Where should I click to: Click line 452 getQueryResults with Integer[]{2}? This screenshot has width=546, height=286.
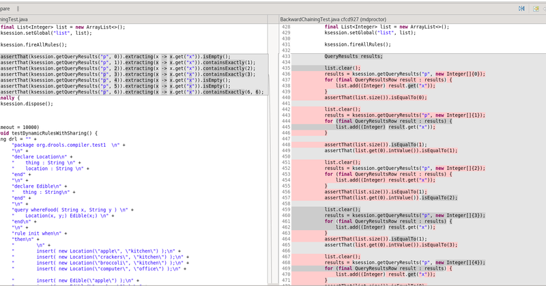pos(405,169)
